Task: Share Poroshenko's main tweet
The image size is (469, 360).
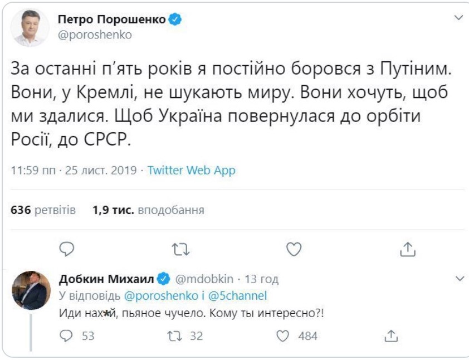Action: pos(407,249)
